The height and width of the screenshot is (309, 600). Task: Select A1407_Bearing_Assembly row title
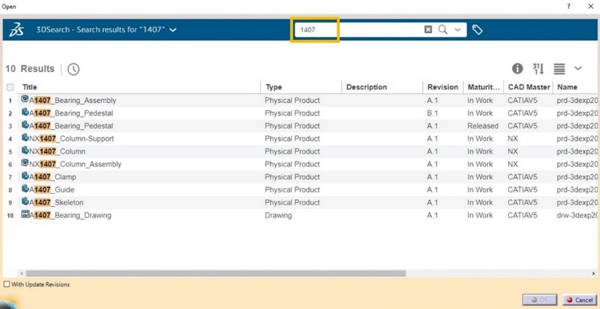pyautogui.click(x=73, y=101)
